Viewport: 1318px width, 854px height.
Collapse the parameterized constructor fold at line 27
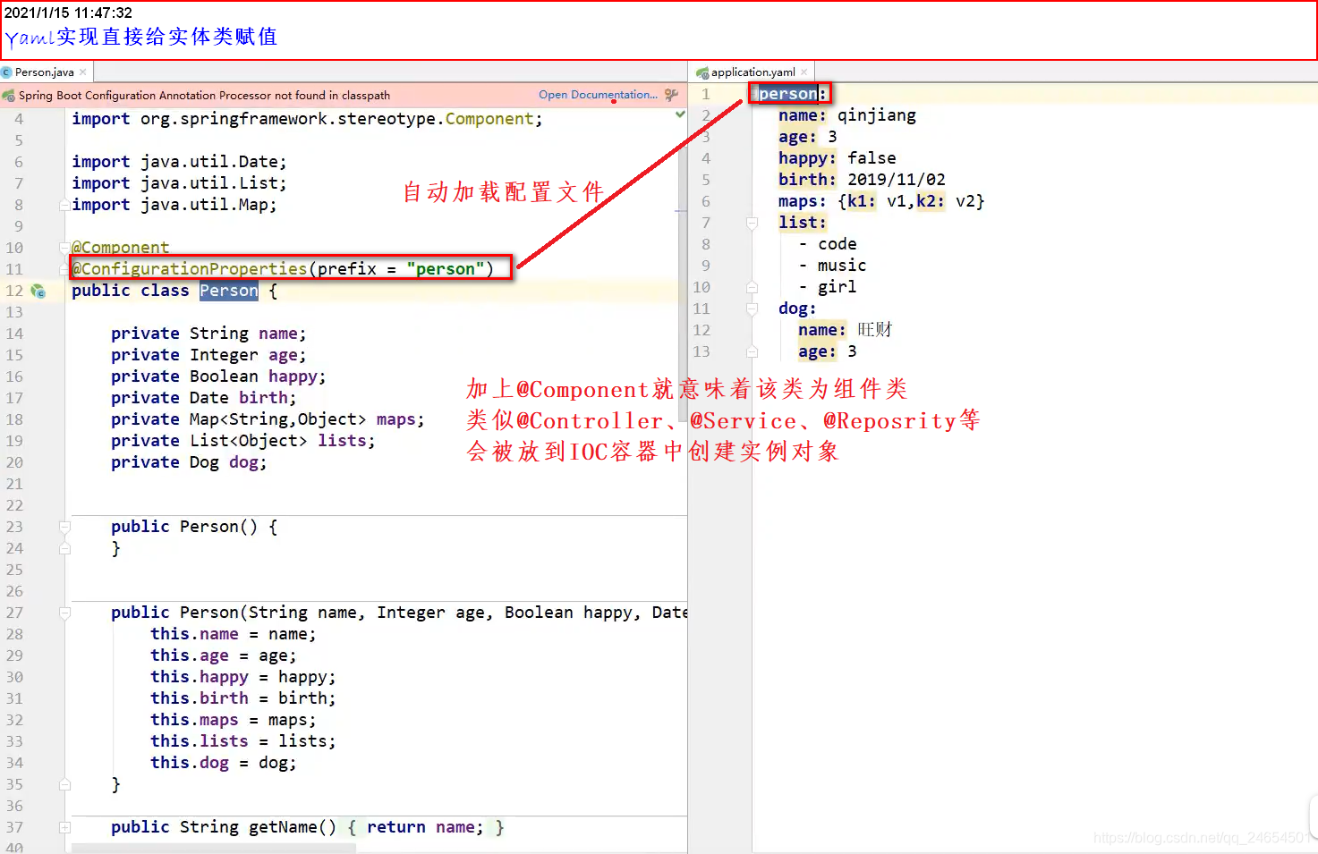click(64, 613)
